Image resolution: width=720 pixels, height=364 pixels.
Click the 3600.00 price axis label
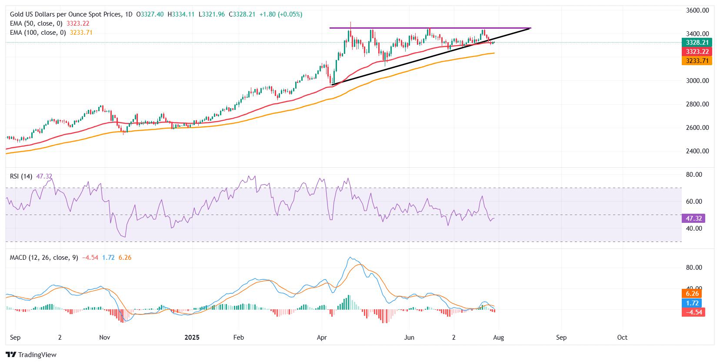point(697,10)
